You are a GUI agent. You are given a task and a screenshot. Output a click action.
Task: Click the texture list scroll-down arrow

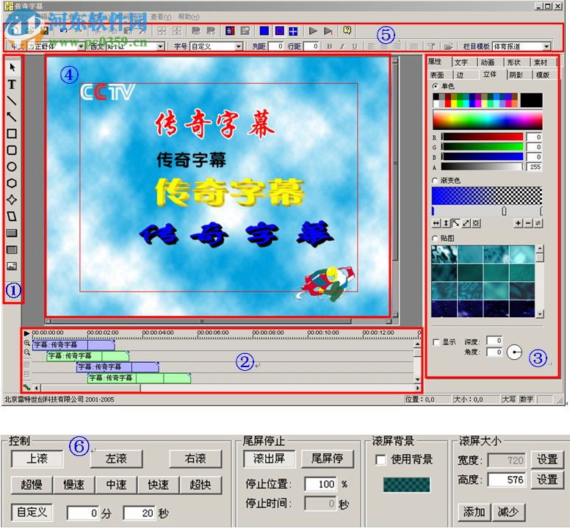540,314
